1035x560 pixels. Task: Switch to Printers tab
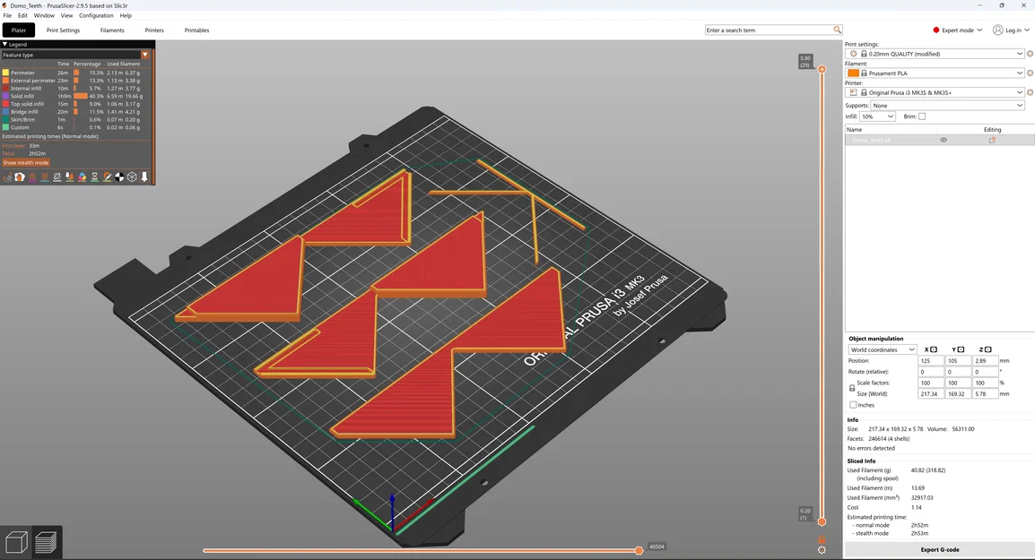click(x=154, y=30)
